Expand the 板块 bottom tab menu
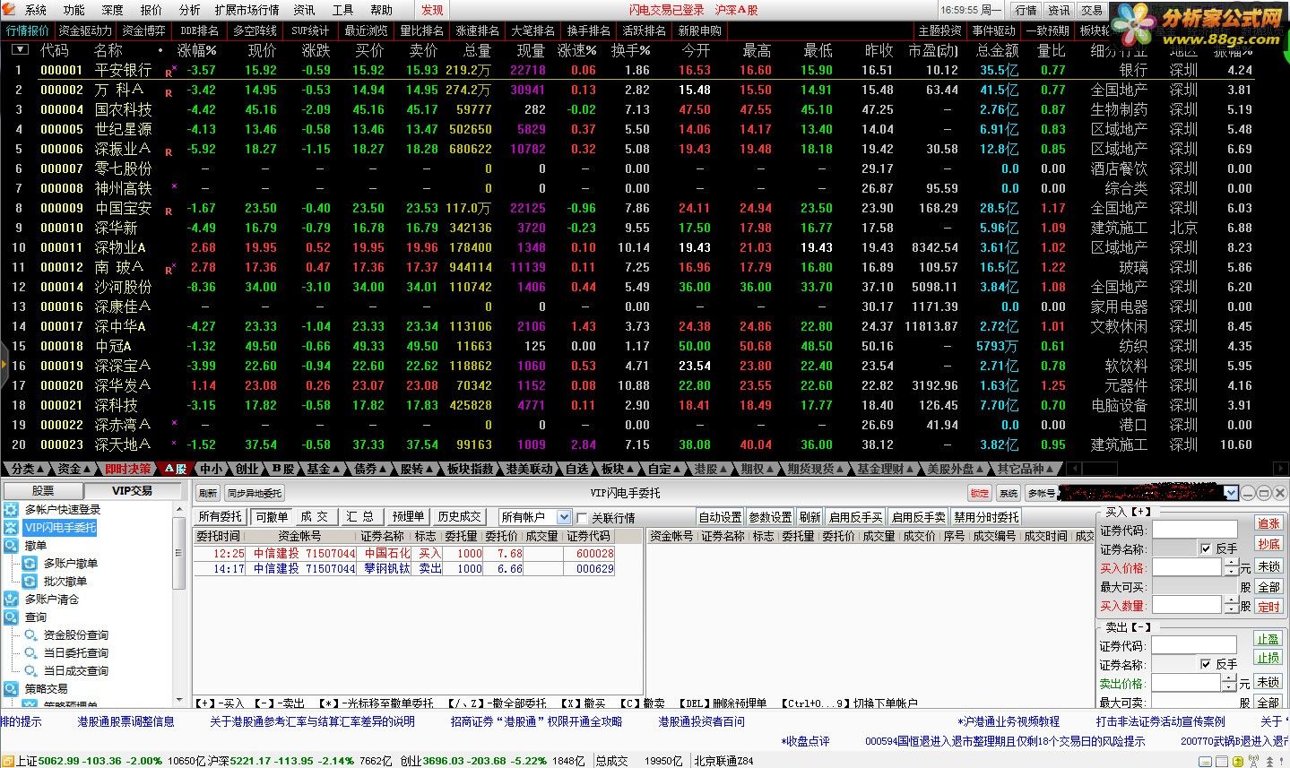This screenshot has width=1290, height=768. coord(618,469)
